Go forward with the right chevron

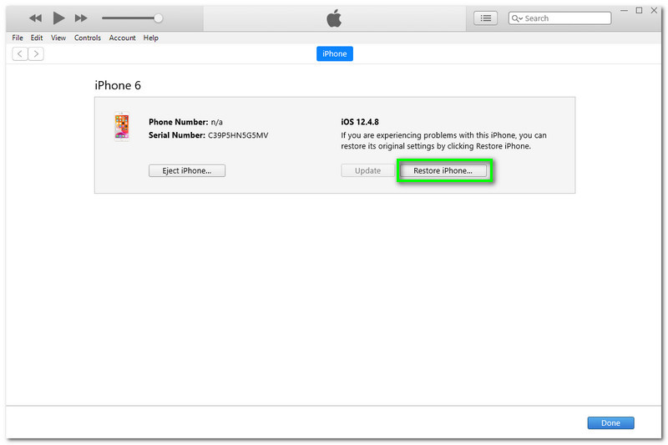36,53
